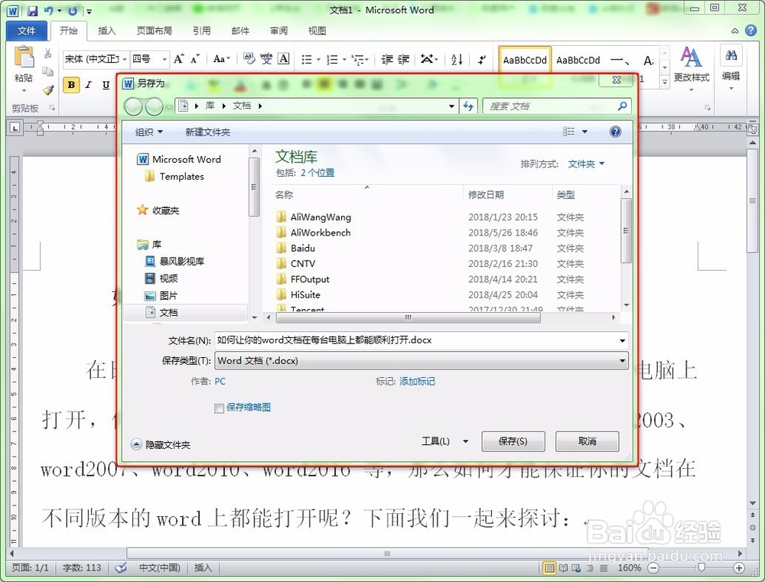The height and width of the screenshot is (582, 765).
Task: Click the Undo icon in Word's title bar
Action: pyautogui.click(x=48, y=11)
